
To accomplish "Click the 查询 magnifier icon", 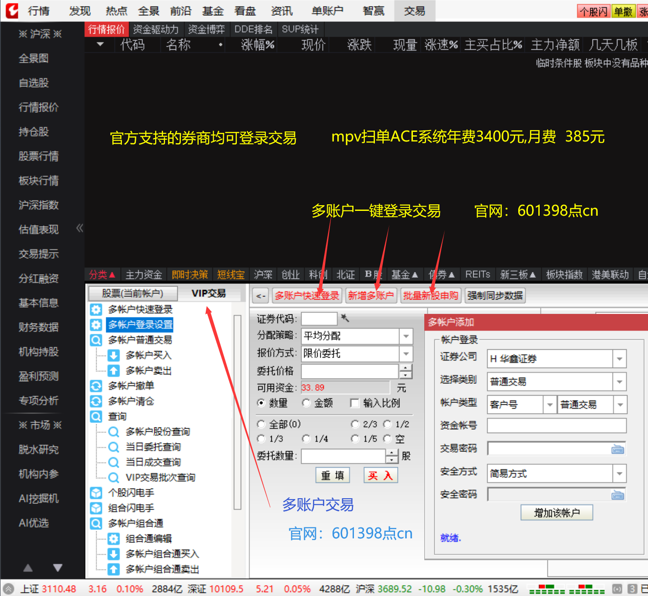I will pyautogui.click(x=96, y=417).
